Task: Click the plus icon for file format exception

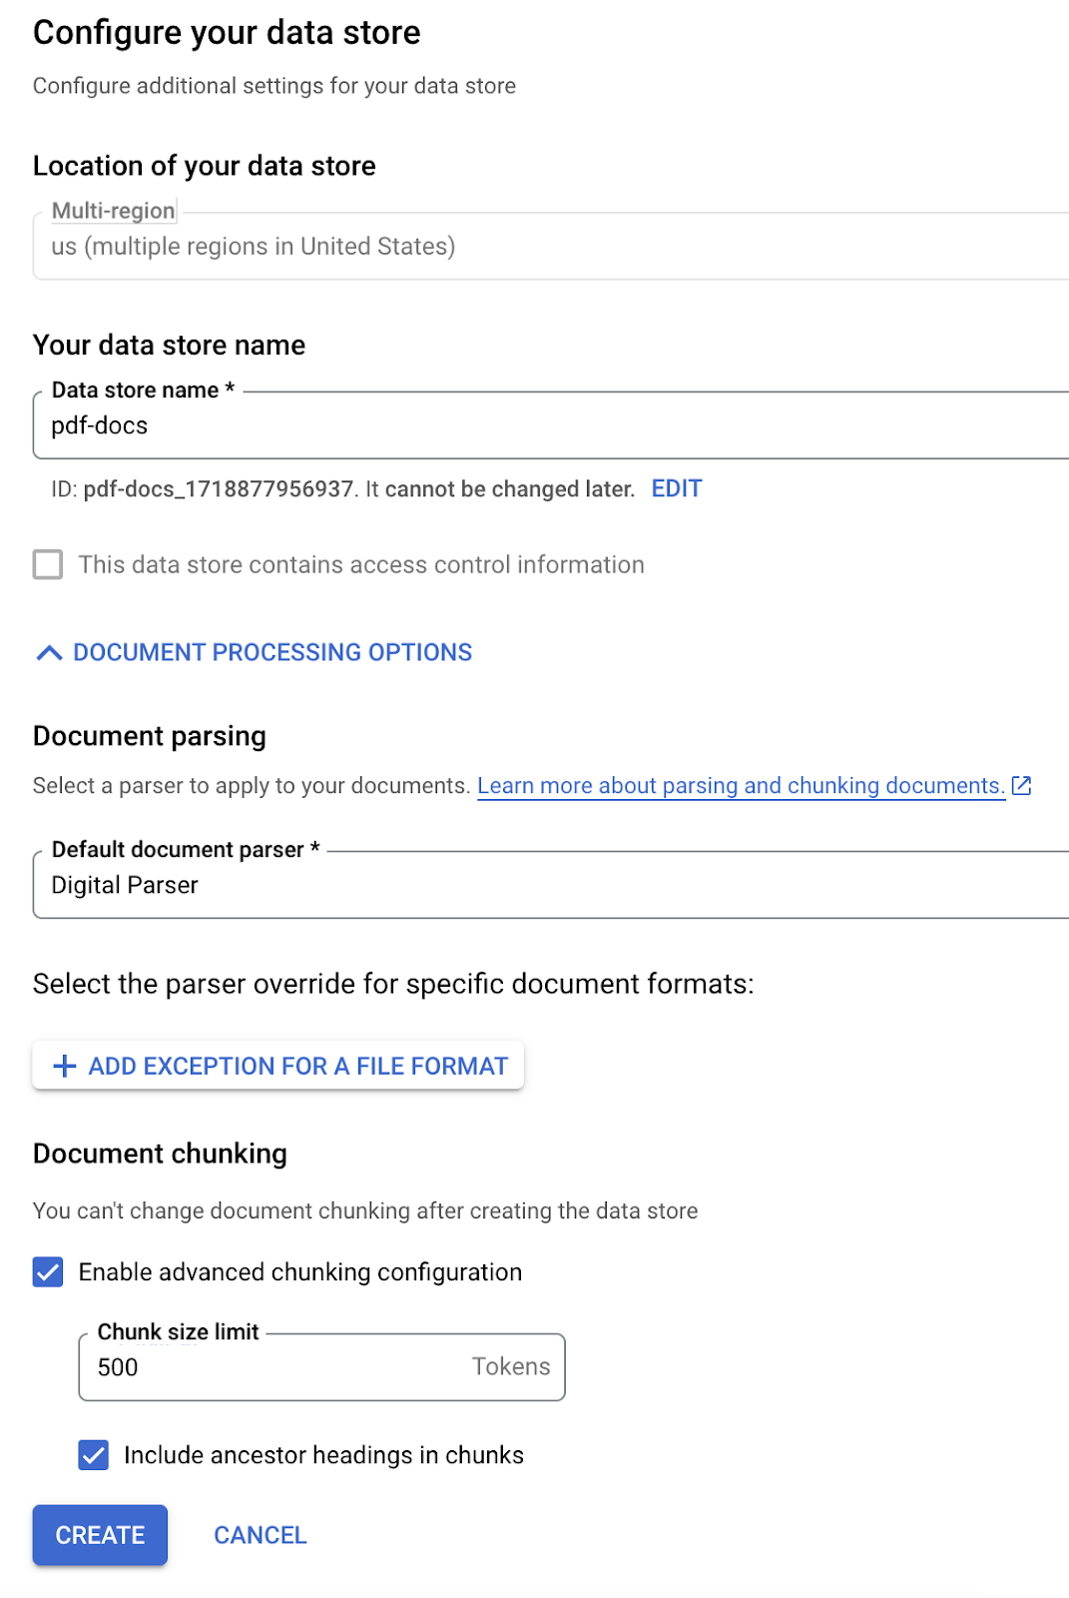Action: click(65, 1067)
